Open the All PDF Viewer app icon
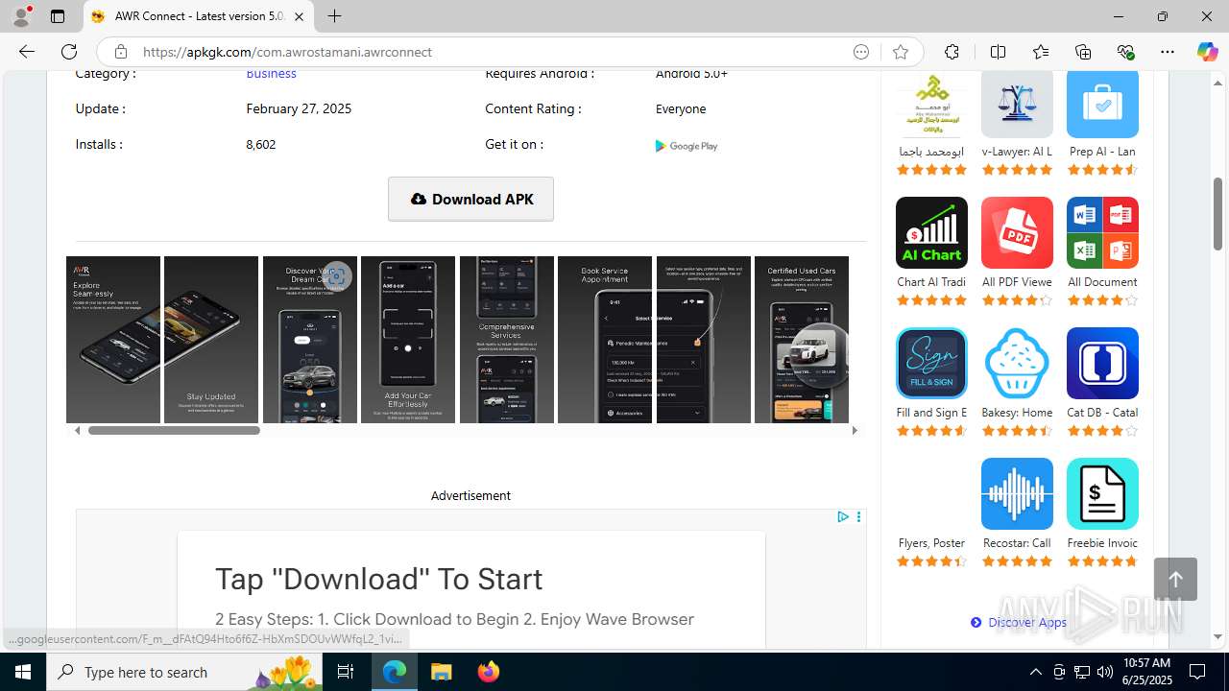The width and height of the screenshot is (1229, 691). 1017,232
